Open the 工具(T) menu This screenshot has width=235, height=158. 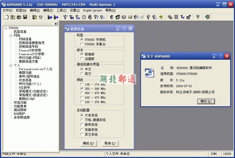[61, 10]
